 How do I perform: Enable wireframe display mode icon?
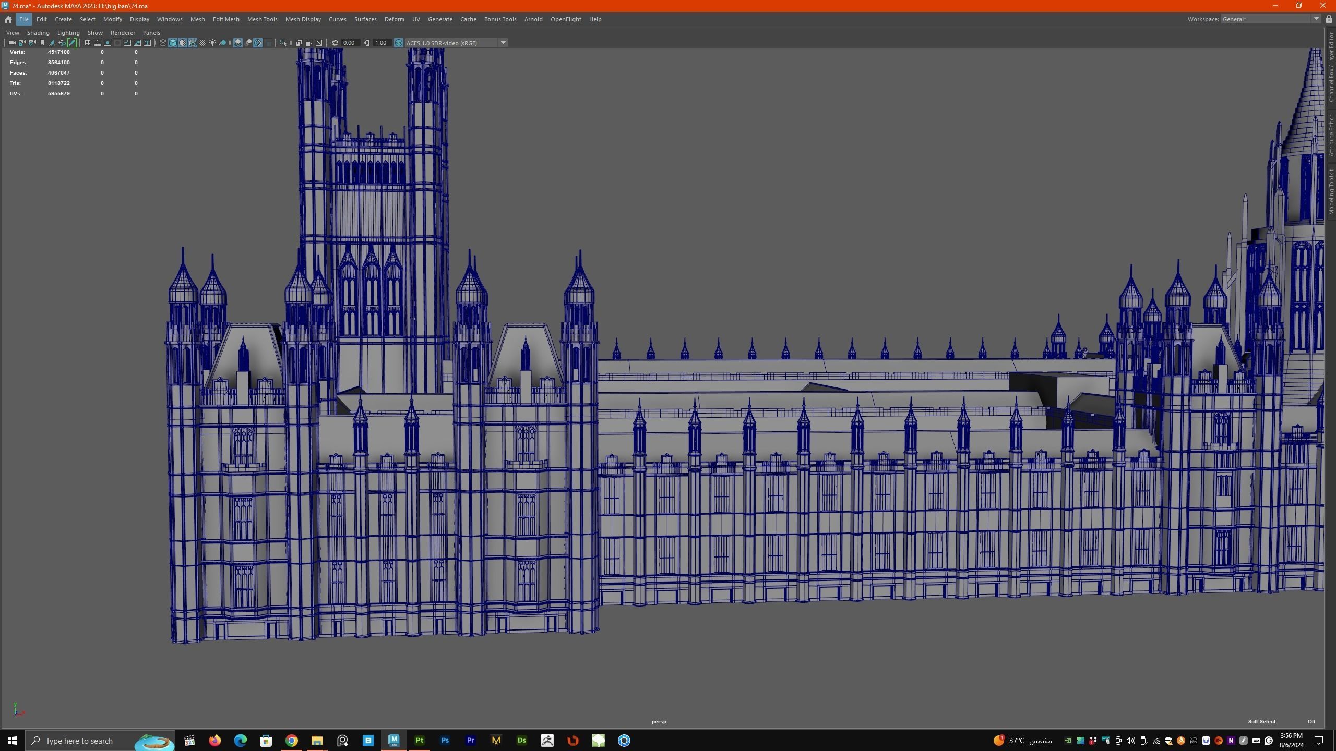163,43
